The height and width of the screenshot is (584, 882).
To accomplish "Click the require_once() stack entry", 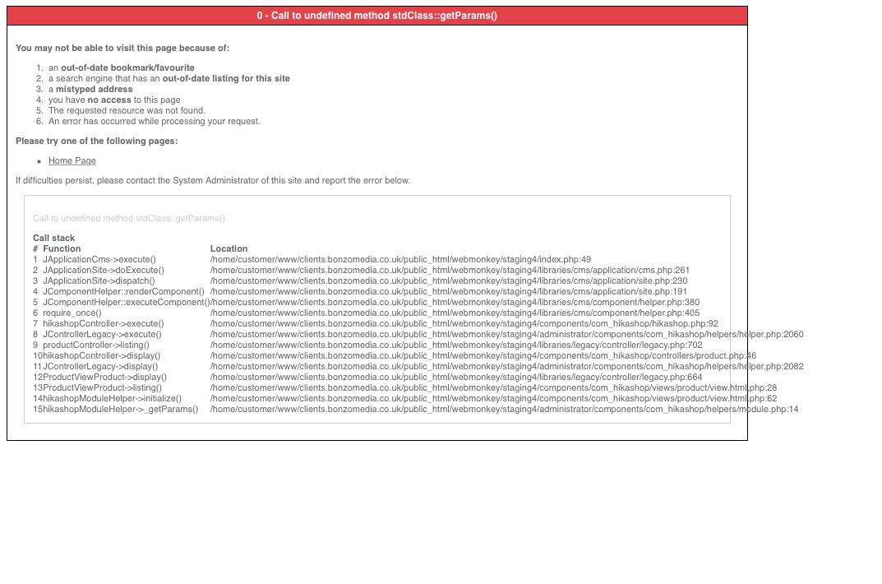I will coord(72,313).
